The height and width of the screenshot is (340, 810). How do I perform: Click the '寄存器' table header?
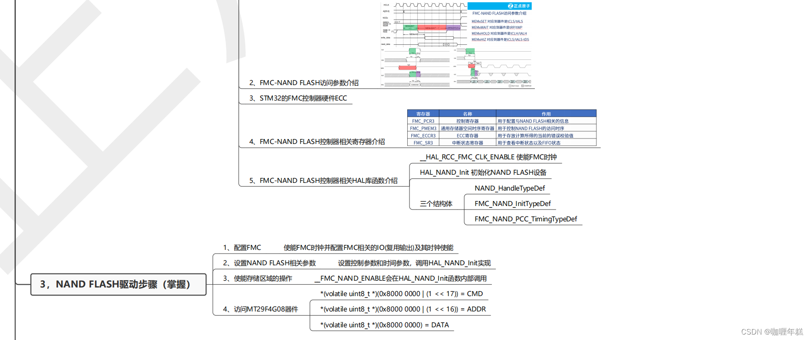coord(423,114)
